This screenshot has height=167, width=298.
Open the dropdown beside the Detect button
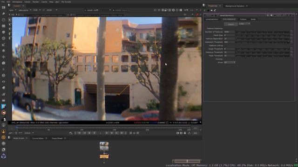click(244, 24)
